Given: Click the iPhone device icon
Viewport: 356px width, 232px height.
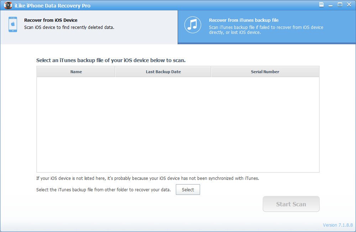Looking at the screenshot, I should tap(13, 24).
